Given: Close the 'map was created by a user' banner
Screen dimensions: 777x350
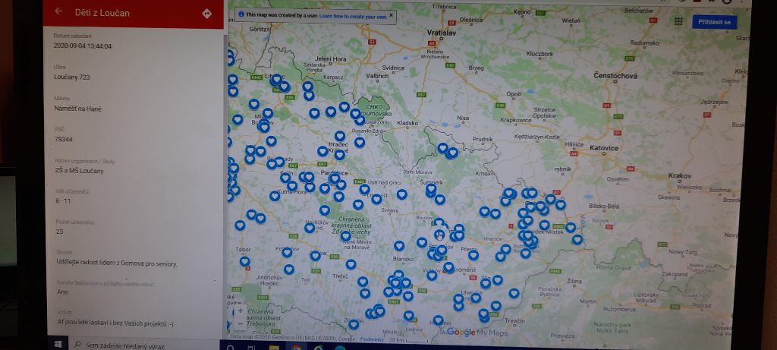Looking at the screenshot, I should point(391,15).
